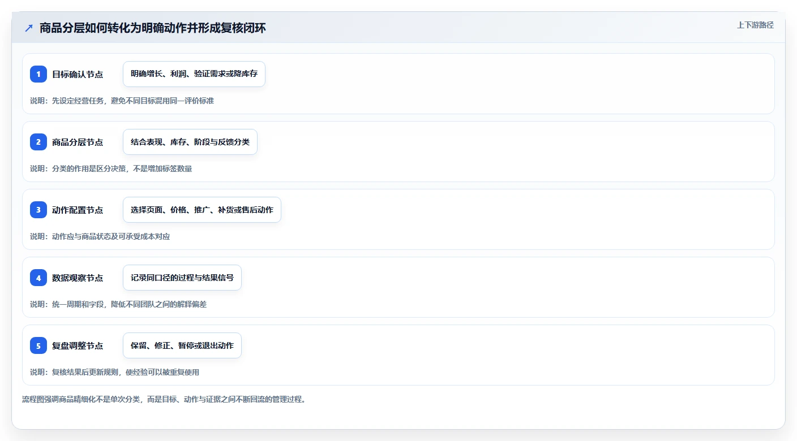The image size is (797, 441).
Task: Select the 复盘调整节点 label
Action: coord(78,345)
